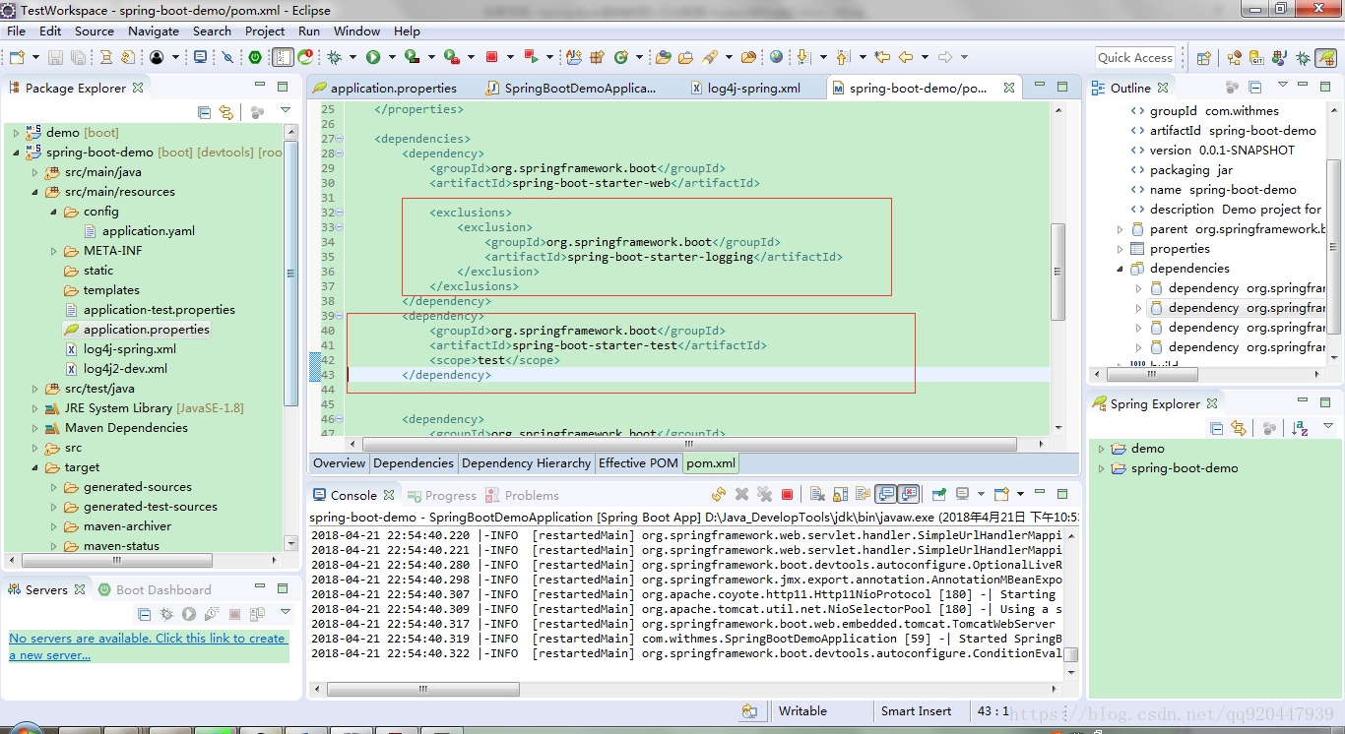This screenshot has width=1345, height=734.
Task: Toggle Link with Editor in Package Explorer
Action: coord(226,112)
